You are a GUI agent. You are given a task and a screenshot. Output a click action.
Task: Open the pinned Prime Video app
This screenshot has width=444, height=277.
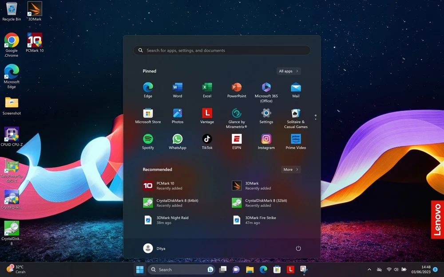click(x=296, y=142)
